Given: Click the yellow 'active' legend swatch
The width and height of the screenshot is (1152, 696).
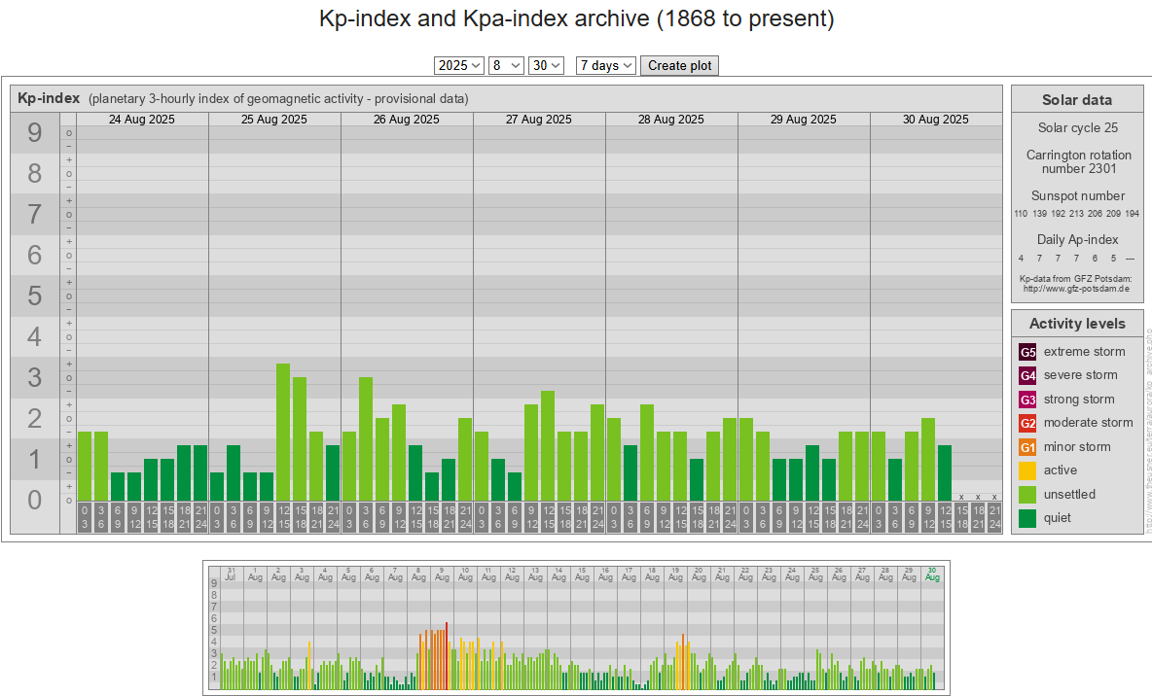Looking at the screenshot, I should coord(1027,470).
